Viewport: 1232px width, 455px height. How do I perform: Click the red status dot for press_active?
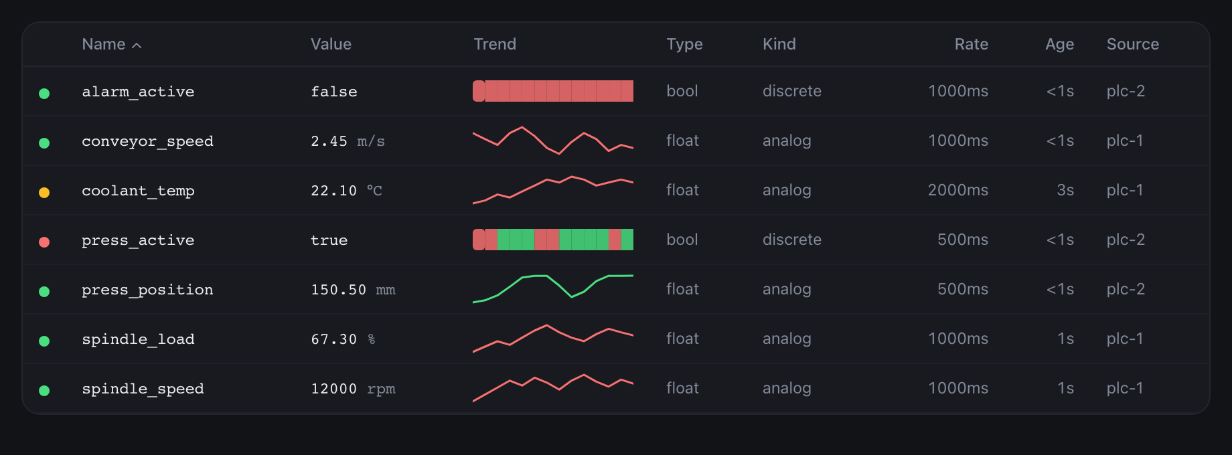44,242
